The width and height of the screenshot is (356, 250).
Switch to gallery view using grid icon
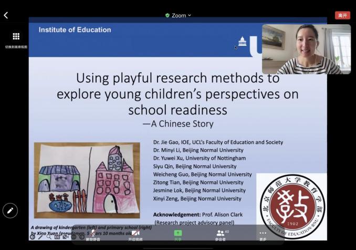tap(16, 37)
